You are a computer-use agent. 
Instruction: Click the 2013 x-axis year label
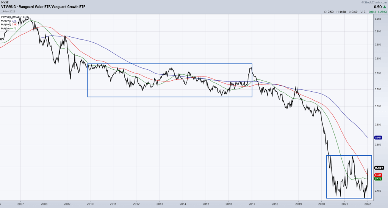pyautogui.click(x=160, y=204)
